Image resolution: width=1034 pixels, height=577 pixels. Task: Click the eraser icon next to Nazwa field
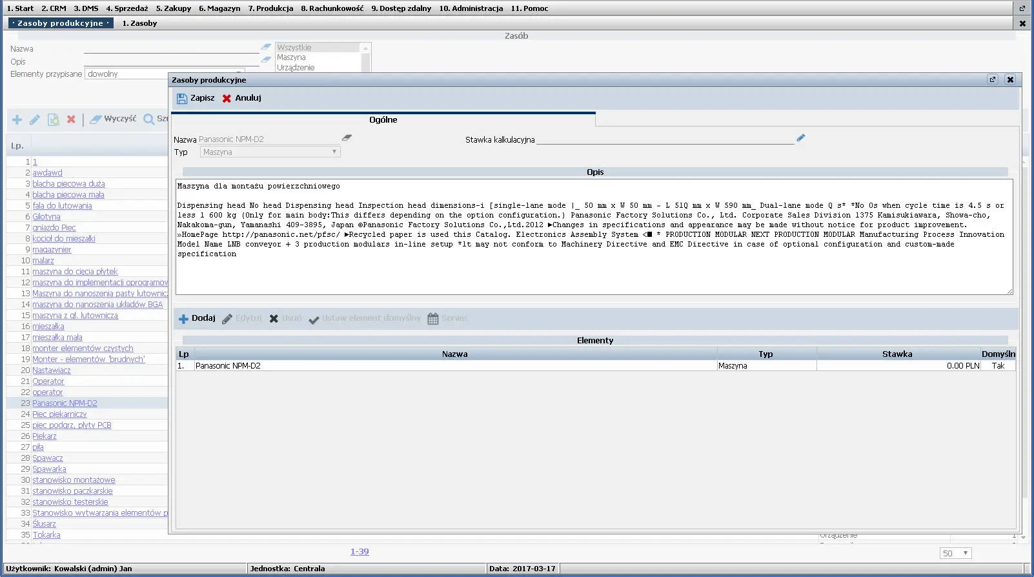pos(347,137)
